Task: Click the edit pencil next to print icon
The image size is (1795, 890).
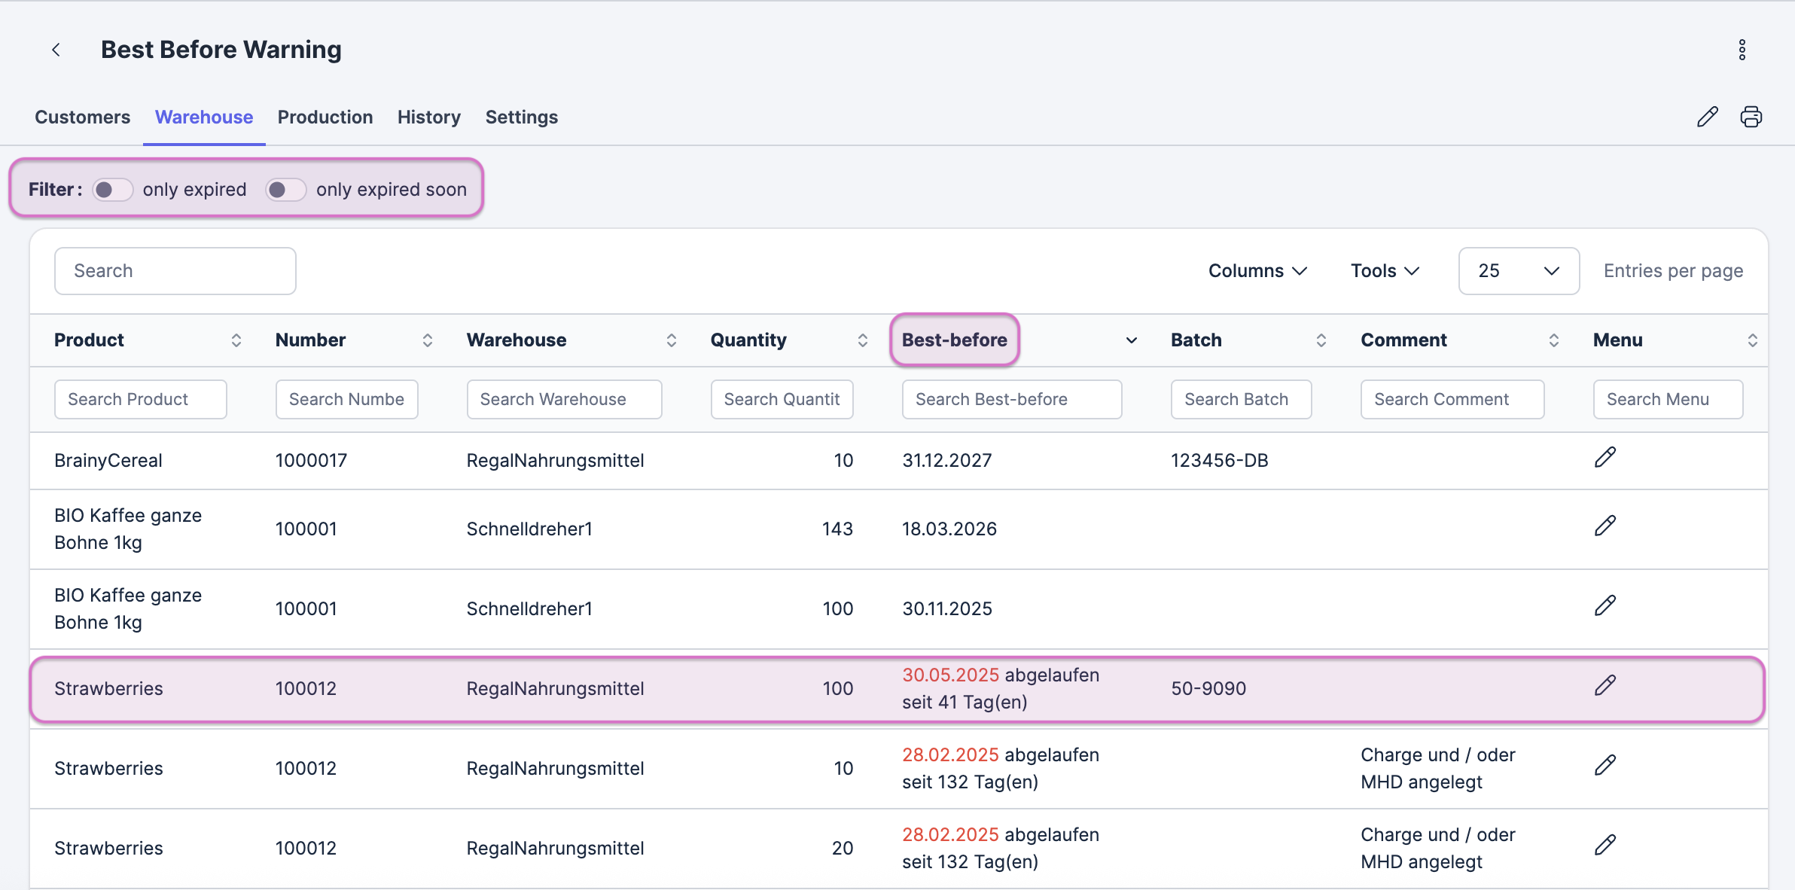Action: click(x=1707, y=117)
